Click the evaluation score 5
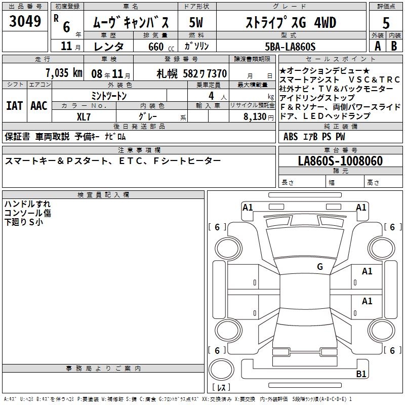The image size is (405, 405). click(x=386, y=23)
